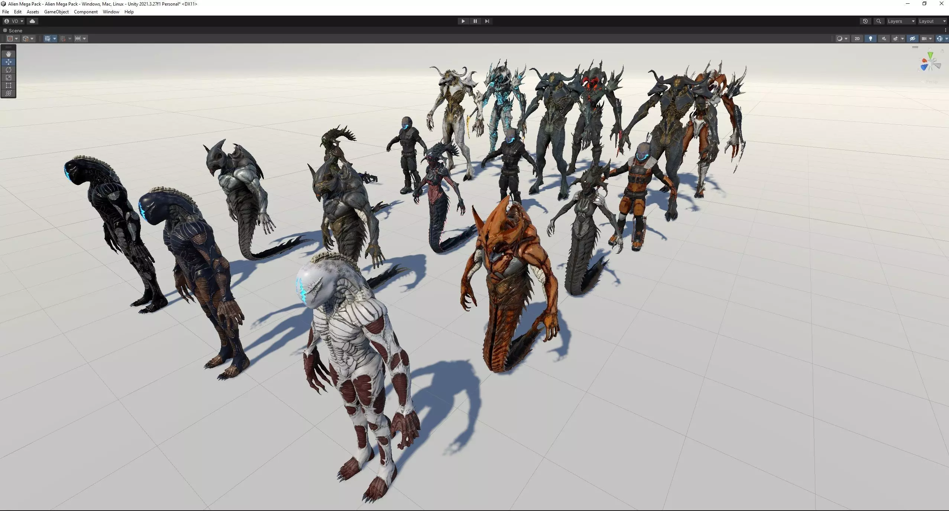
Task: Toggle grid visibility on Y axis
Action: 48,39
